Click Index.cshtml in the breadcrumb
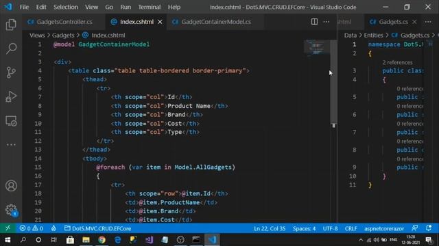Image resolution: width=439 pixels, height=246 pixels. click(108, 35)
